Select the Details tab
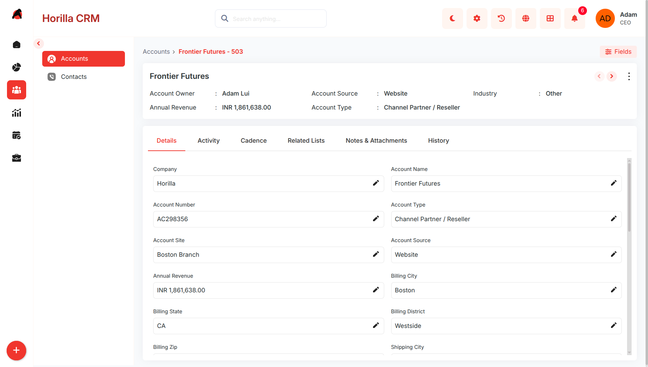 pos(166,141)
